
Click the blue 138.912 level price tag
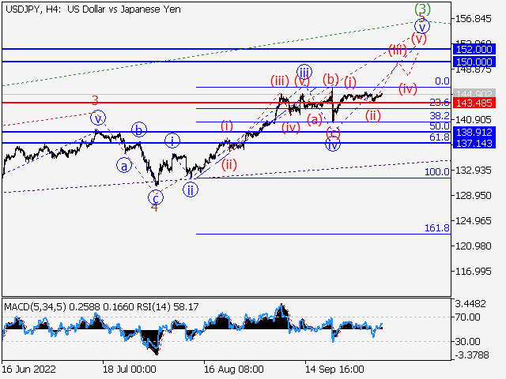(x=474, y=132)
